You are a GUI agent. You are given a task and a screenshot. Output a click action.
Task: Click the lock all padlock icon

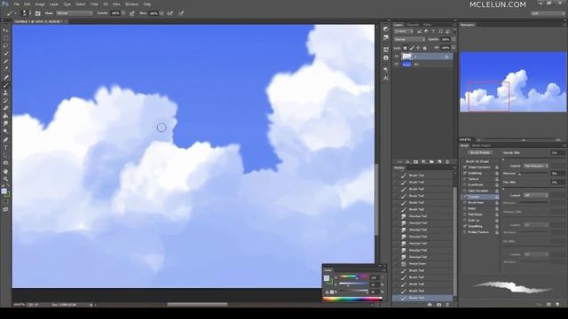click(424, 48)
